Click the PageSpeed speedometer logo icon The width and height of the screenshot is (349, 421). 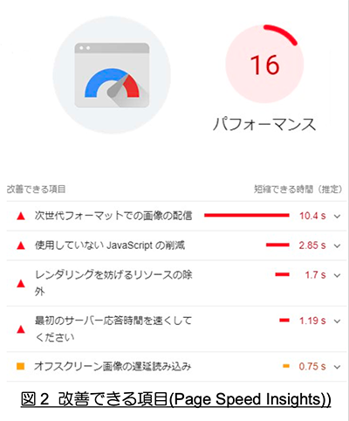112,75
